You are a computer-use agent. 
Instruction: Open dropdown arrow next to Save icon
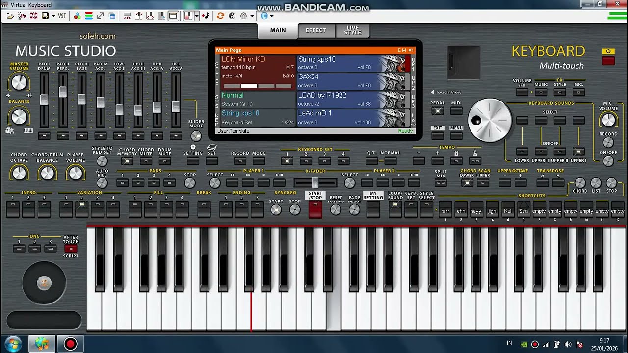[x=52, y=16]
